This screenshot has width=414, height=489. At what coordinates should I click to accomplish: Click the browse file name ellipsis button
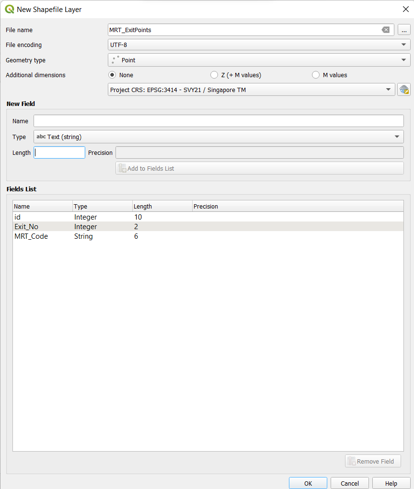point(404,30)
